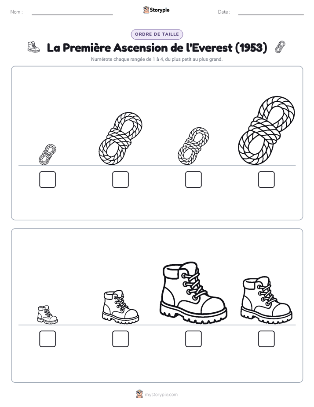
Task: Click the largest boot image
Action: 193,293
